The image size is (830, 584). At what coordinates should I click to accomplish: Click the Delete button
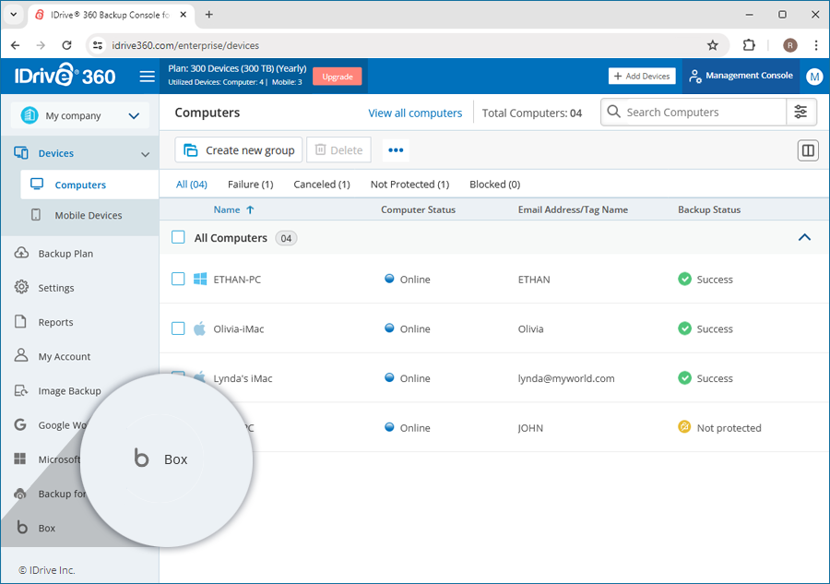(338, 150)
